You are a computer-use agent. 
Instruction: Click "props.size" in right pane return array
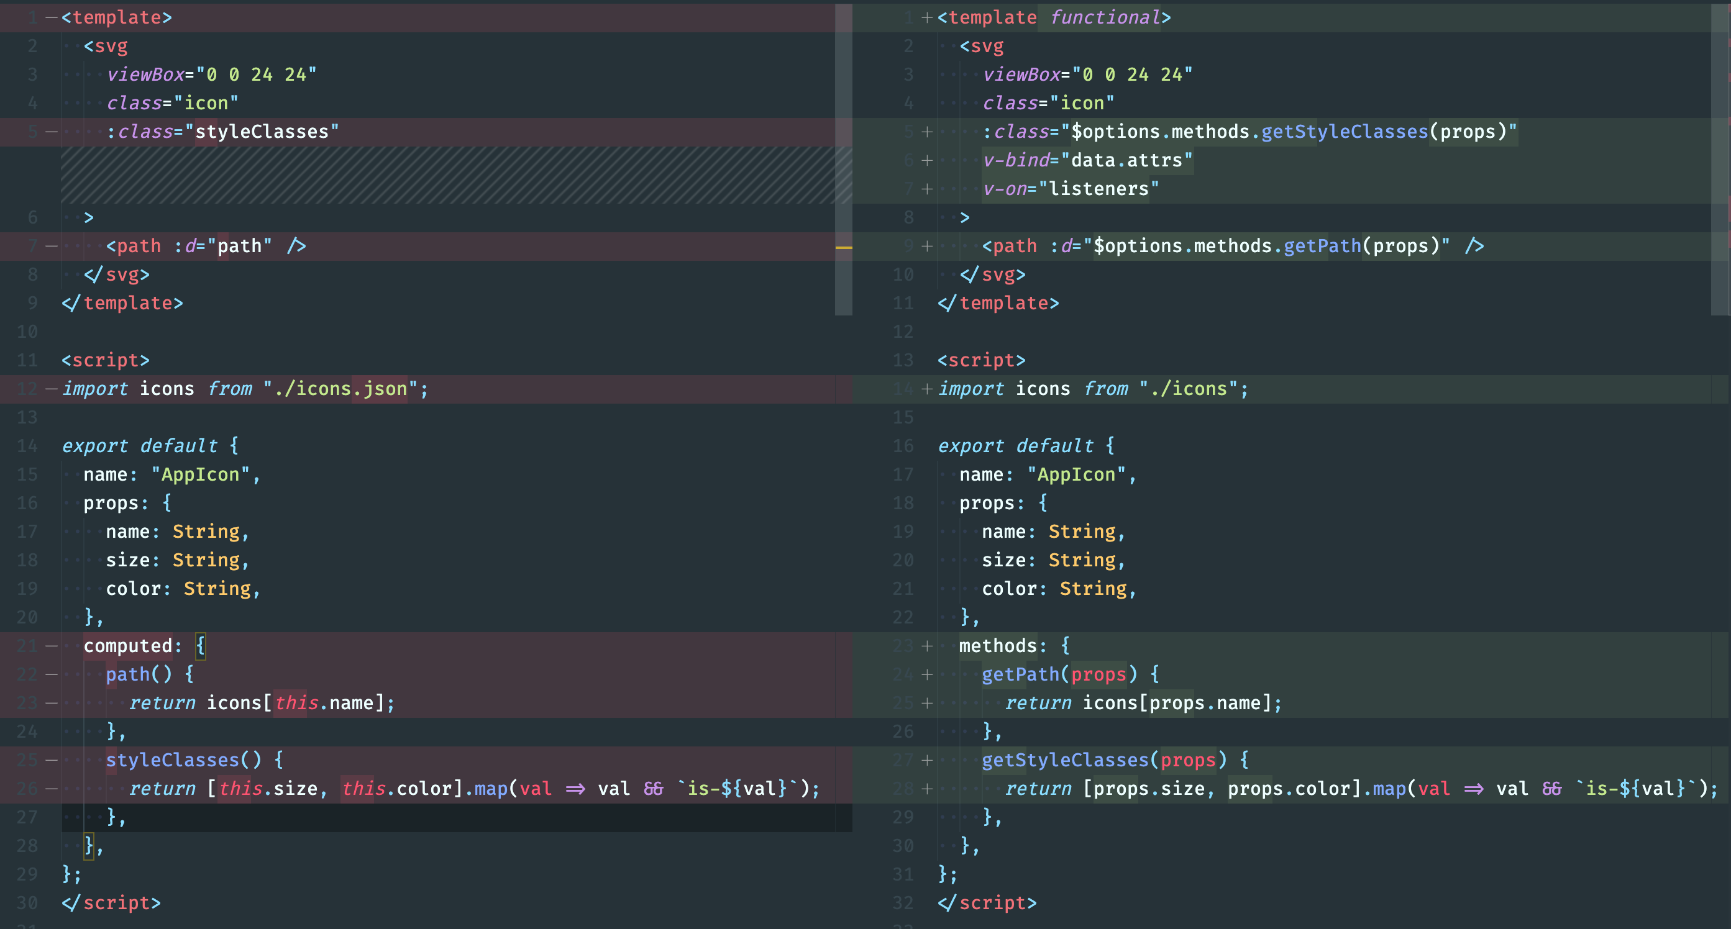click(1149, 789)
